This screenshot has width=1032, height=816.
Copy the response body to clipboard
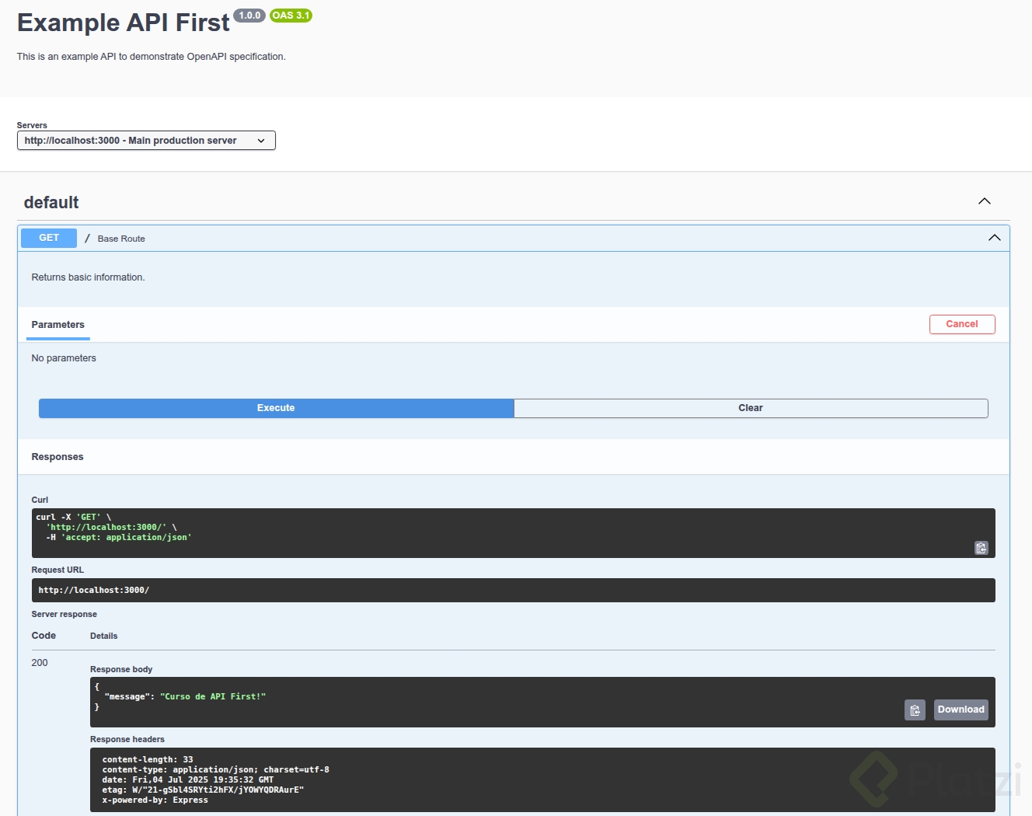click(915, 710)
